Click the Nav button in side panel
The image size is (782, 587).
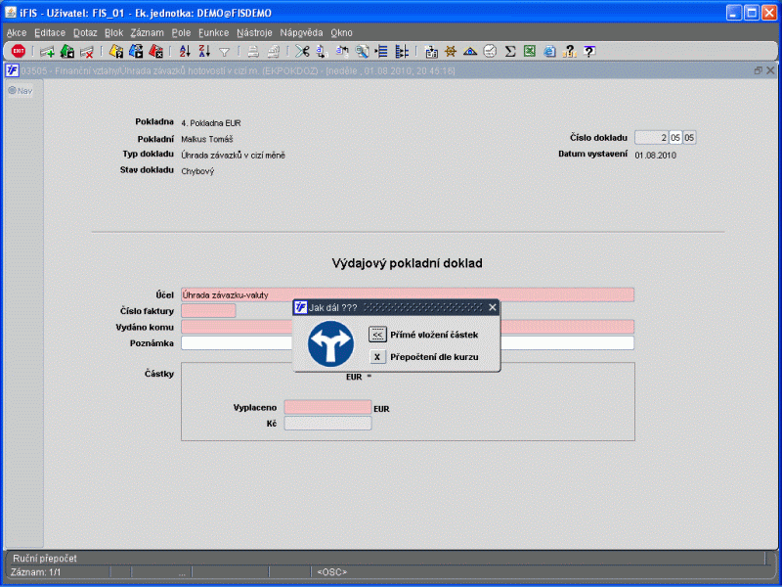tap(21, 91)
